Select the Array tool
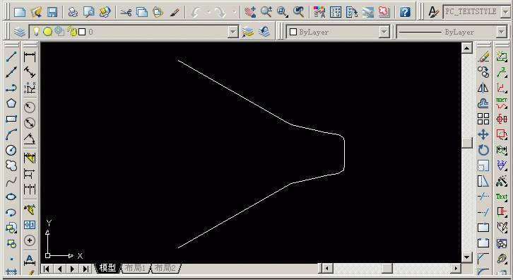513x280 pixels. 483,119
